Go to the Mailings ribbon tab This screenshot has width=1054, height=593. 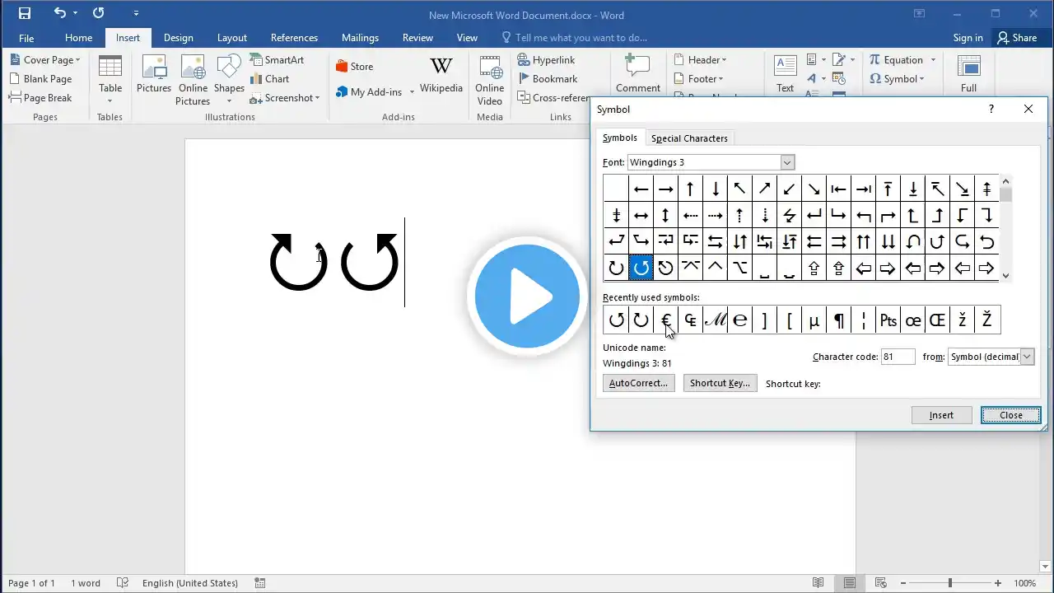pos(360,38)
